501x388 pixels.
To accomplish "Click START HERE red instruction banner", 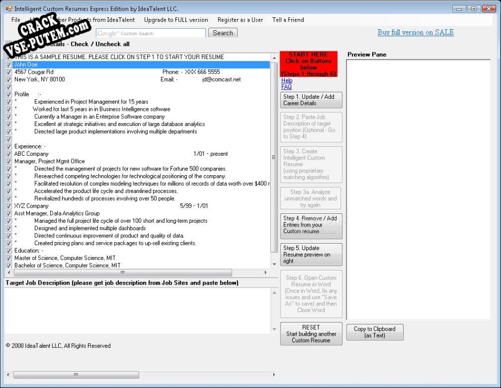I will 309,64.
